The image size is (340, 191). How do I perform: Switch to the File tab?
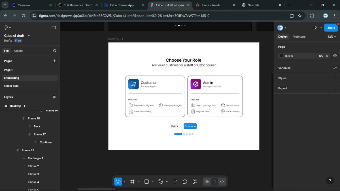point(6,51)
